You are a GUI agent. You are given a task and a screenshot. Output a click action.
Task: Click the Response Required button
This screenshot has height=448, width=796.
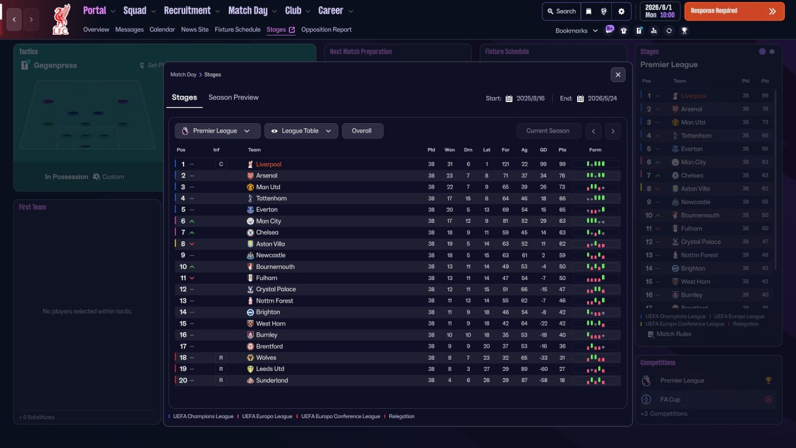(734, 11)
